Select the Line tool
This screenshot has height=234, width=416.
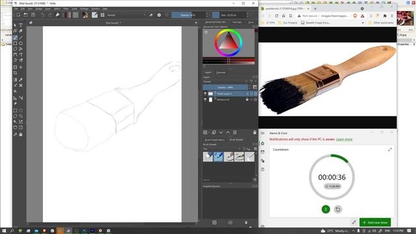[x=21, y=38]
